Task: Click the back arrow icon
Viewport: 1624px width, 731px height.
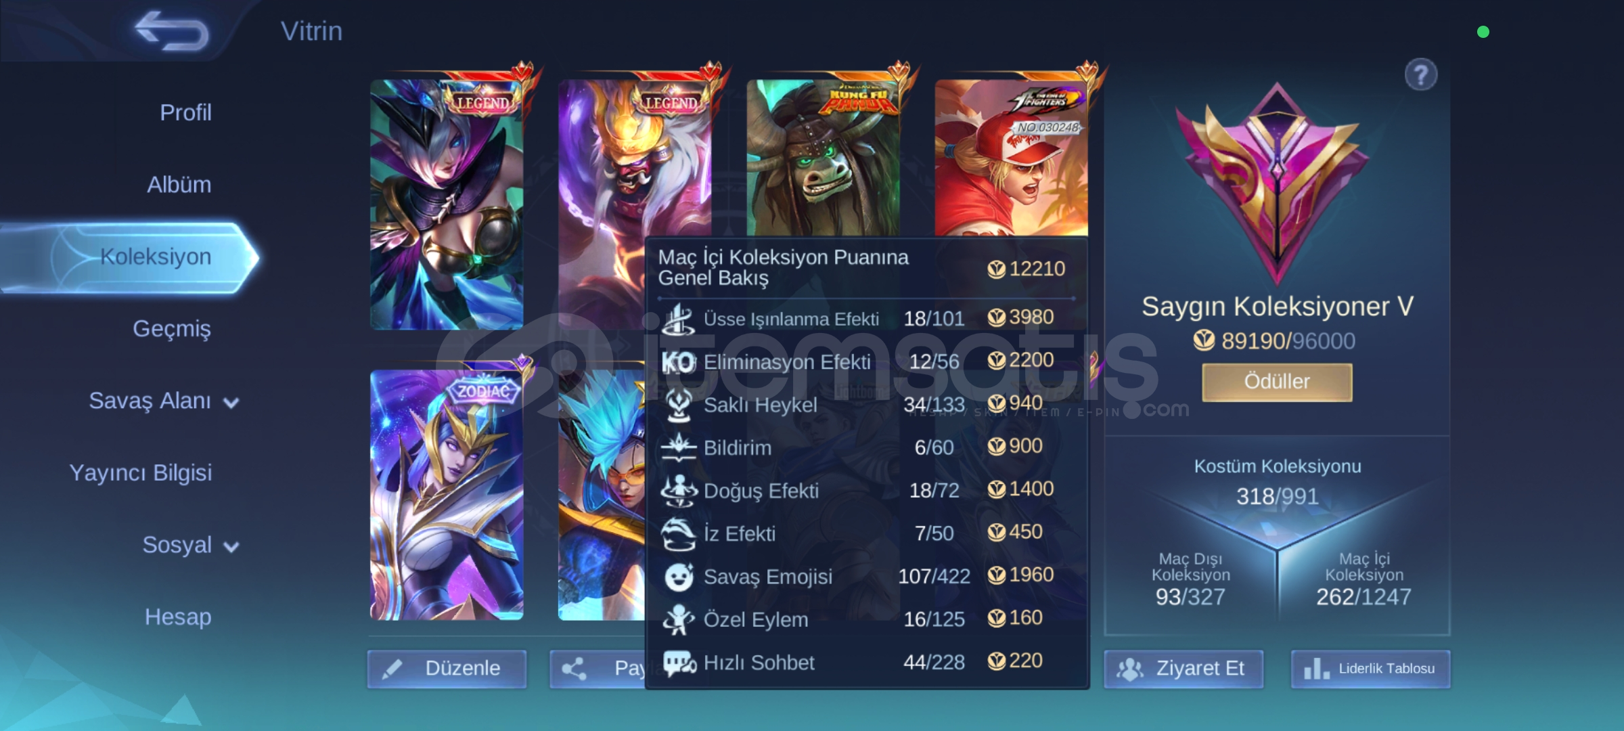Action: point(172,31)
